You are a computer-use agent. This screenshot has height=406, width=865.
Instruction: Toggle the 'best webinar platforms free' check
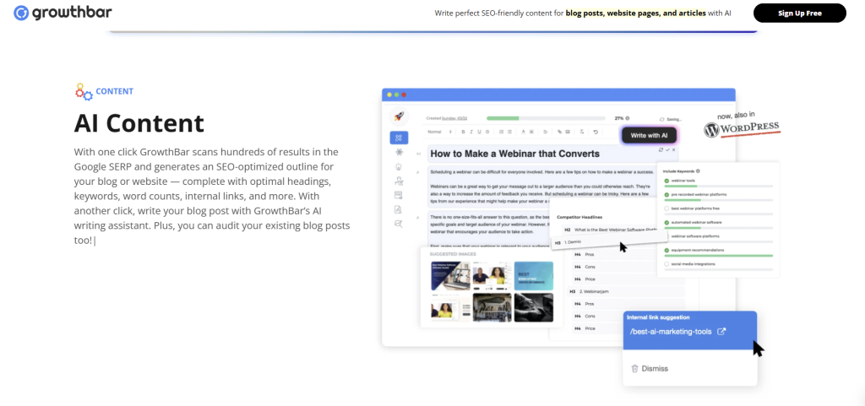click(666, 208)
